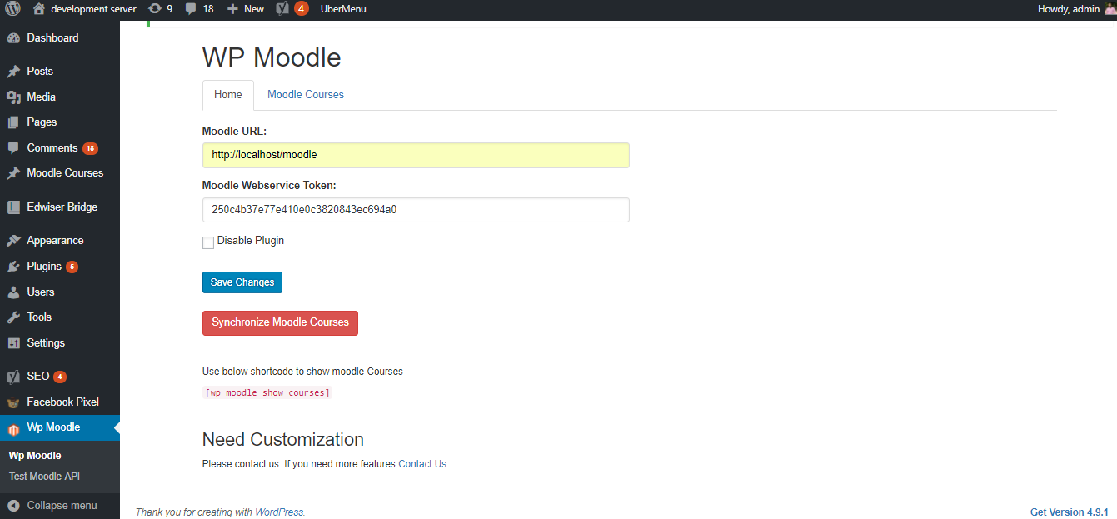This screenshot has height=519, width=1117.
Task: Click the WordPress logo icon
Action: [12, 9]
